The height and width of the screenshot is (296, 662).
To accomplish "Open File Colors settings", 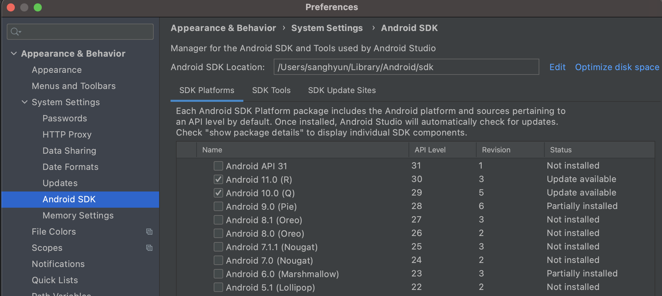I will pyautogui.click(x=54, y=232).
